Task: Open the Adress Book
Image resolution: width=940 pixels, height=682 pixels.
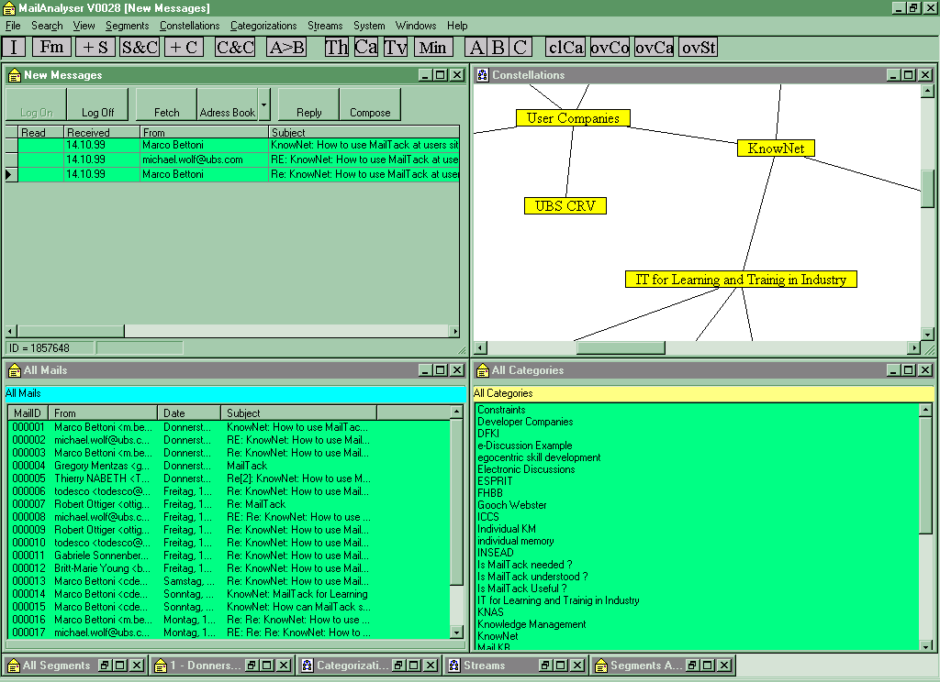Action: click(228, 104)
